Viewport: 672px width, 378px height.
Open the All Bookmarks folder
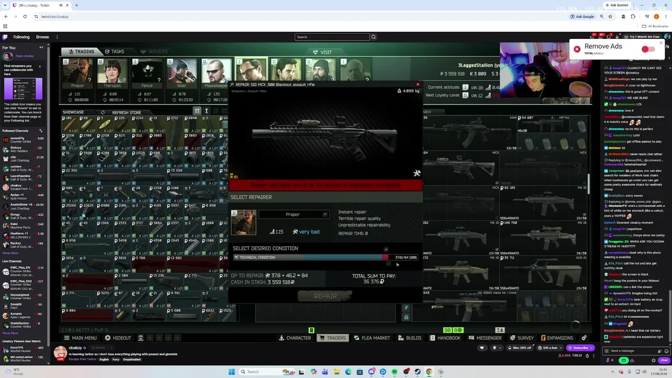pos(655,26)
